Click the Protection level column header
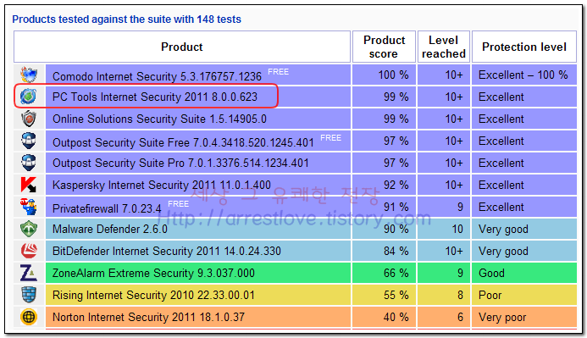Screen dimensions: 587x338 524,47
